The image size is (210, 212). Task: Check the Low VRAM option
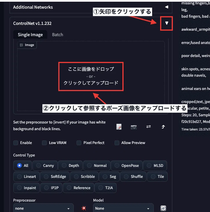[44, 143]
